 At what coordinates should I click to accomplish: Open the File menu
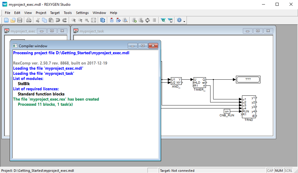[8, 13]
